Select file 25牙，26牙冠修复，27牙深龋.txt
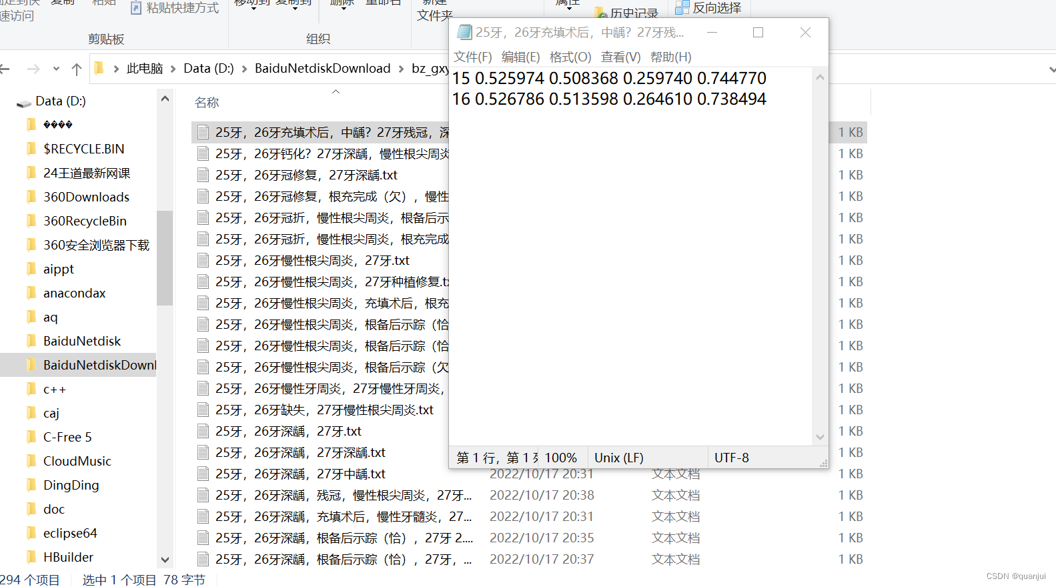 pyautogui.click(x=306, y=175)
